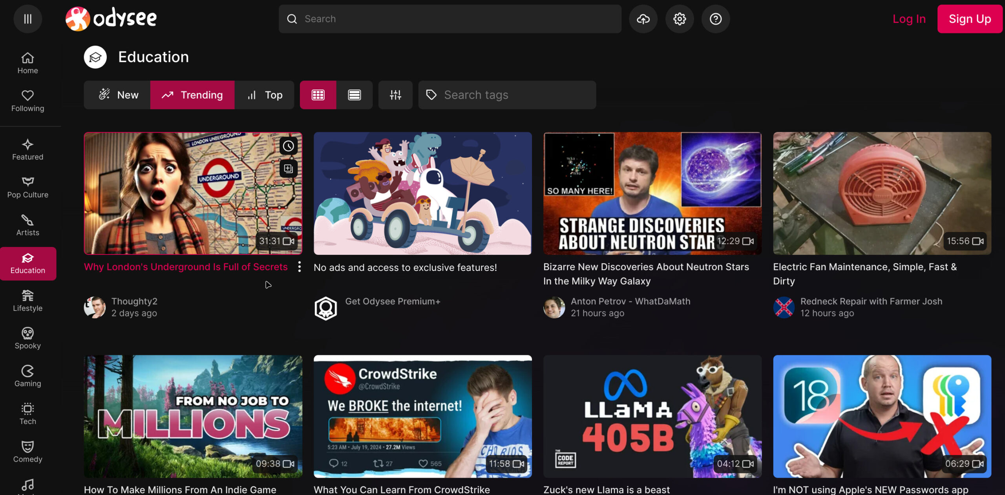This screenshot has height=495, width=1005.
Task: Click 'How To Make Millions From An Indie Game'
Action: (180, 490)
